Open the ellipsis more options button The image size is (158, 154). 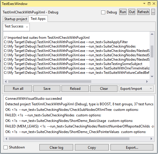pos(153,12)
